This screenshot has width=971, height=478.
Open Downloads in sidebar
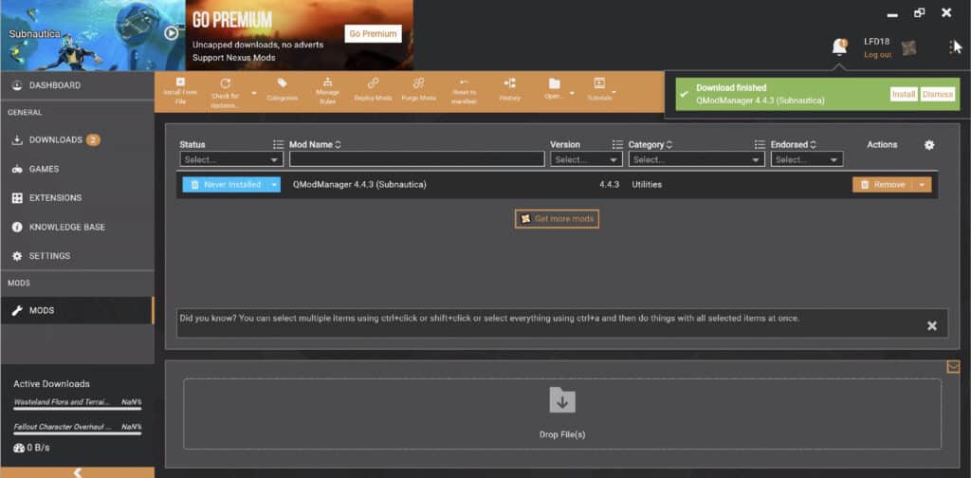coord(78,140)
